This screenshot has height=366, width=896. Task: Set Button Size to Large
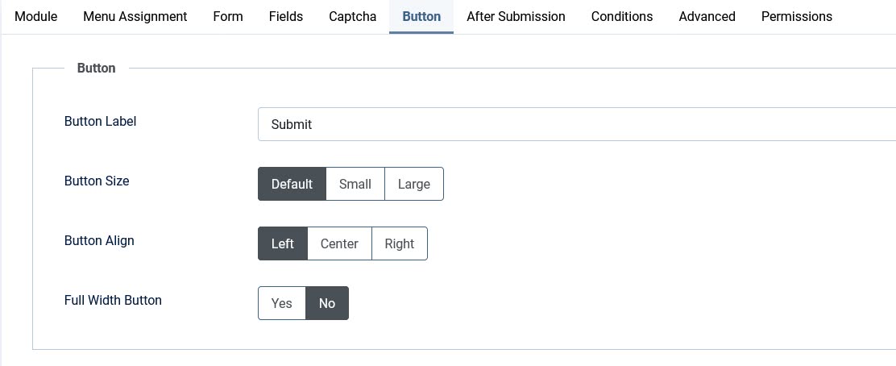coord(414,184)
